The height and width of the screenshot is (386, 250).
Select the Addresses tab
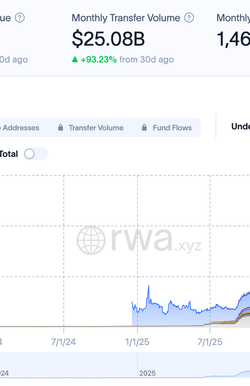pyautogui.click(x=19, y=128)
